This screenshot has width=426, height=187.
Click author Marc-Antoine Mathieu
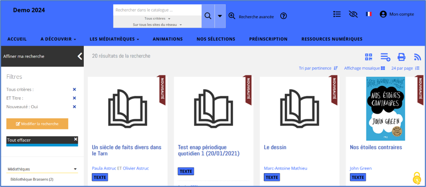(x=286, y=168)
